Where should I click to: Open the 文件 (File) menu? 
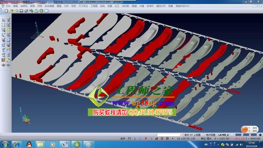8,6
